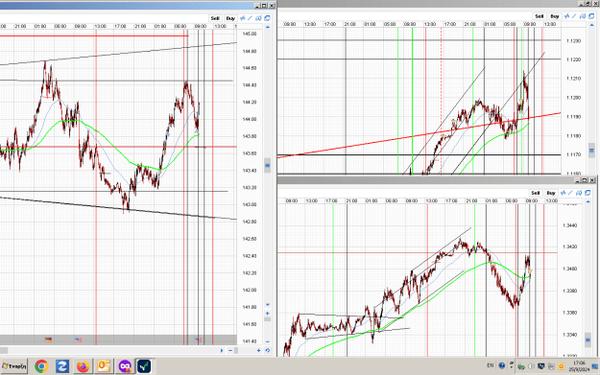Open indicators icon in bottom-right chart toolbar
600x375 pixels.
563,193
